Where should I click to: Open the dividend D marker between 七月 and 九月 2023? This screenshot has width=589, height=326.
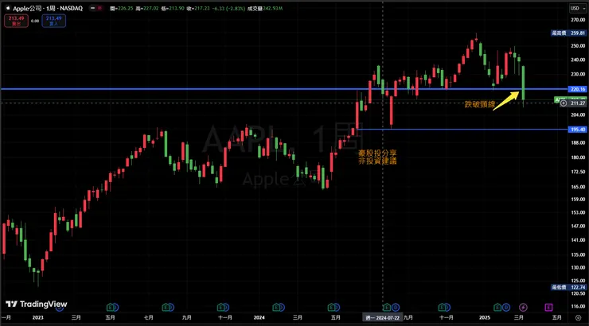click(x=171, y=308)
